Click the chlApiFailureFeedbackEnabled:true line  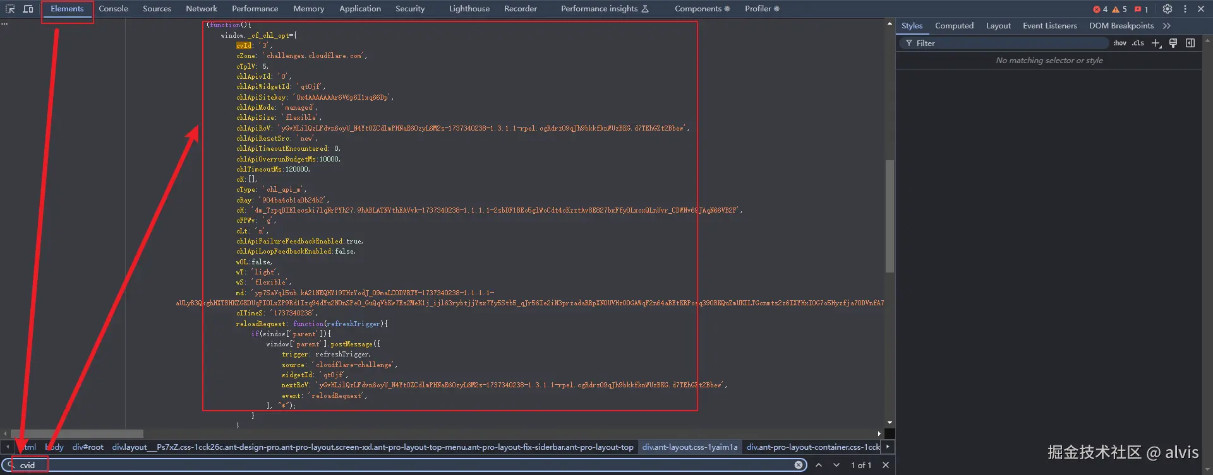coord(300,241)
